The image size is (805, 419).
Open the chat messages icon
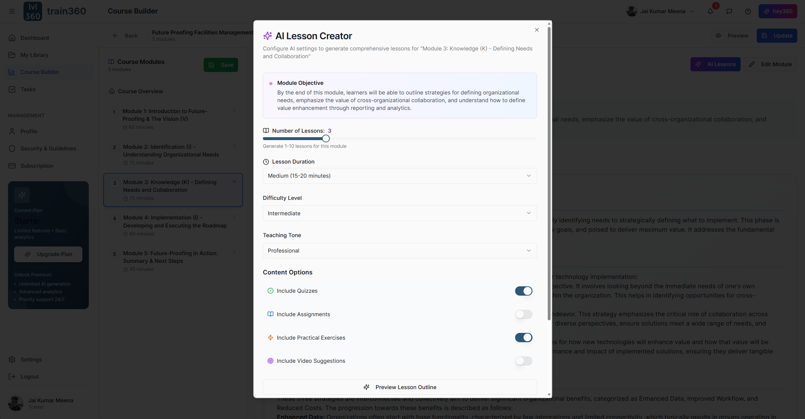[729, 11]
